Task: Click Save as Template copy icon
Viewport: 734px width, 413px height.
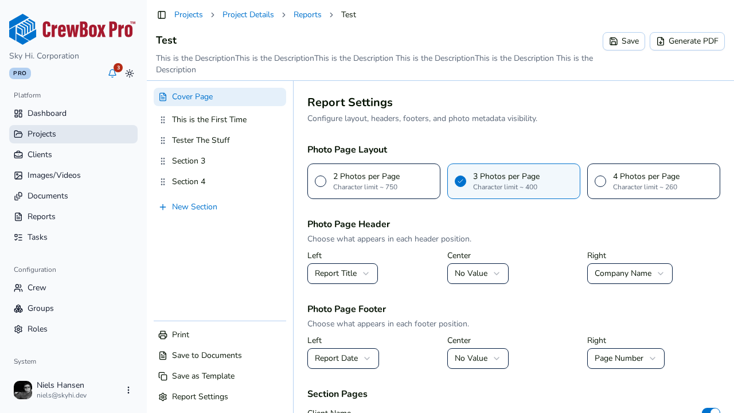Action: (163, 376)
